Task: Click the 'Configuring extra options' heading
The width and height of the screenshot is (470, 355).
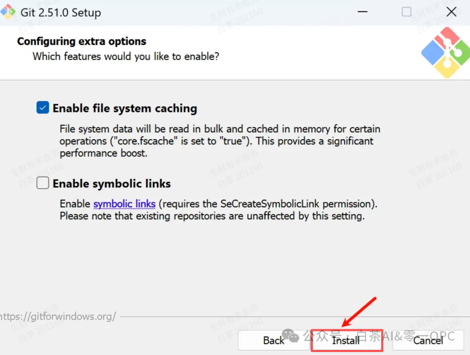Action: click(81, 41)
